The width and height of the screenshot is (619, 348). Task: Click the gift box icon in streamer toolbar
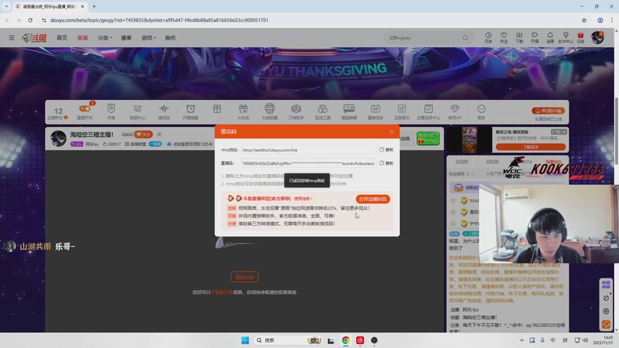[x=217, y=109]
